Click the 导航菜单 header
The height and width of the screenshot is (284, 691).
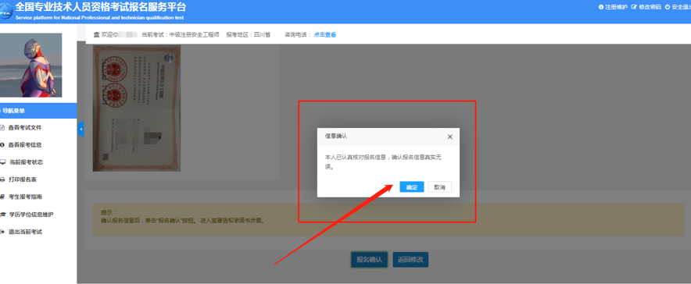[38, 110]
